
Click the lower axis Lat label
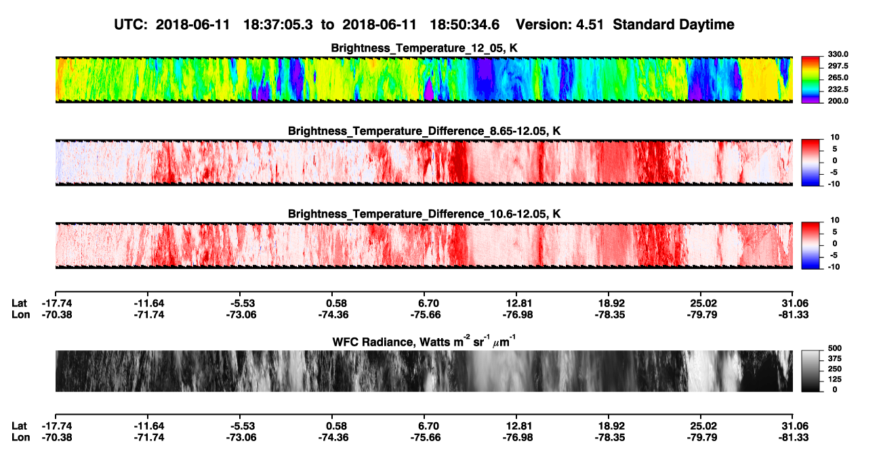19,426
